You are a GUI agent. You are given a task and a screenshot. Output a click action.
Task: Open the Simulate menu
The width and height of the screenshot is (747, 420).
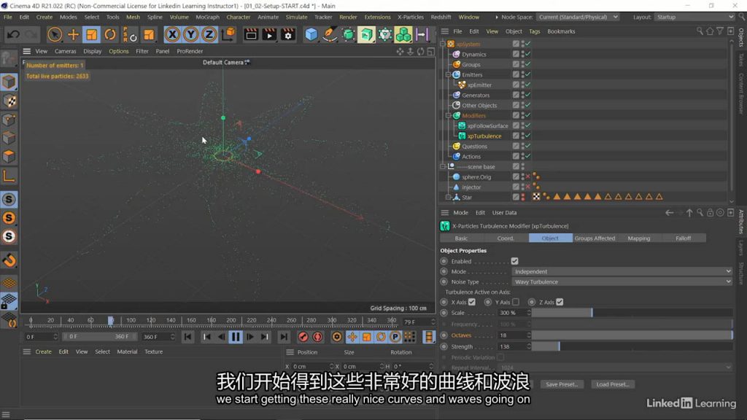[296, 17]
